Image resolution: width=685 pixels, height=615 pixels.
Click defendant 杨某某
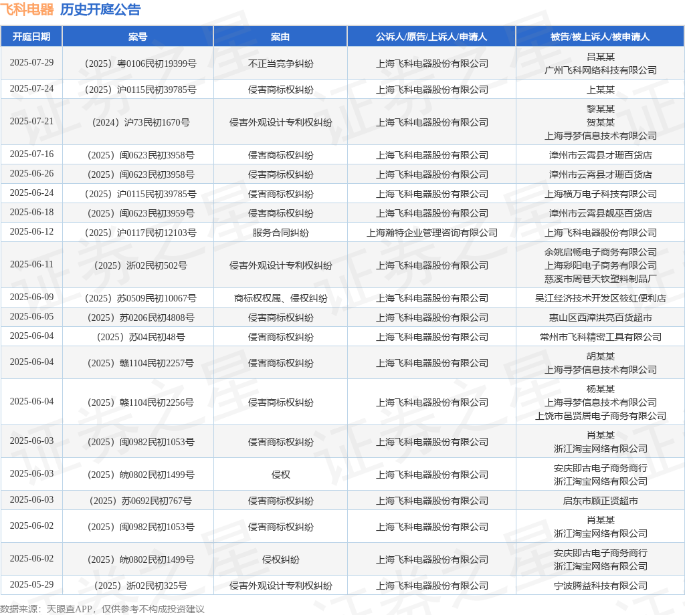point(600,389)
